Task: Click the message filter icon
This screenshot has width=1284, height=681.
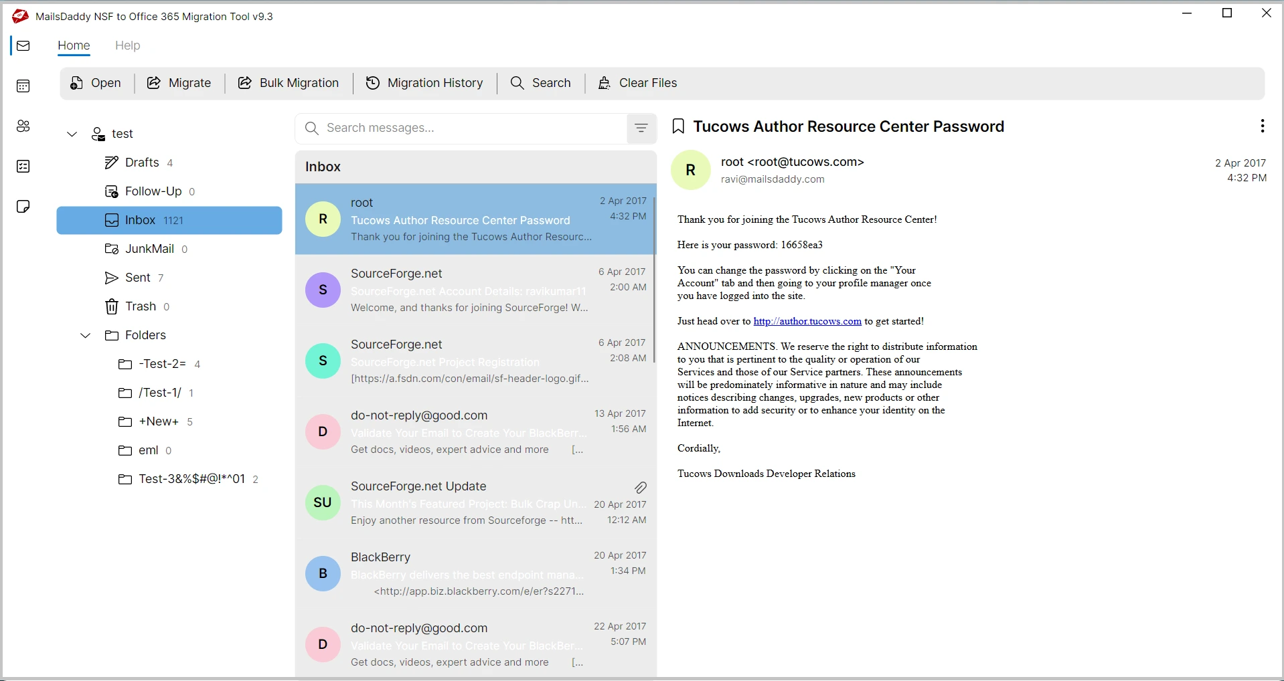Action: click(641, 128)
